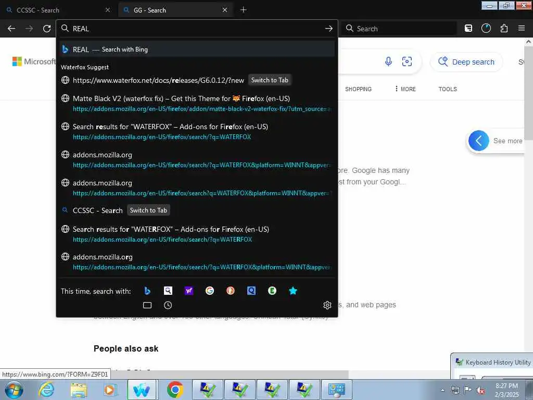Search this time with Yahoo
The image size is (533, 400).
188,291
